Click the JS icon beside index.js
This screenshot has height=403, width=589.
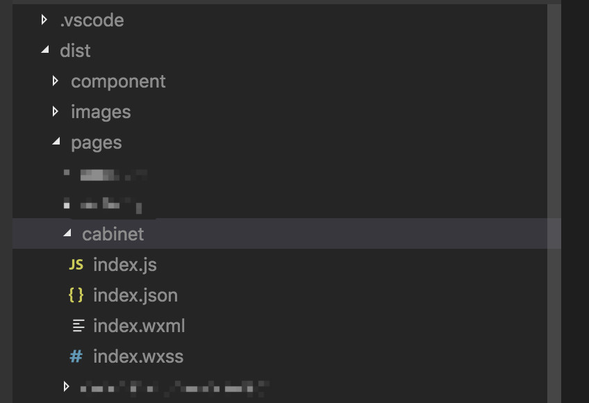click(76, 265)
